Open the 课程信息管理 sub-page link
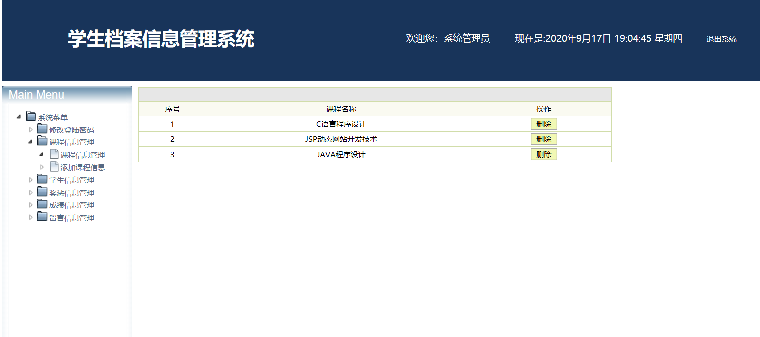The width and height of the screenshot is (760, 337). coord(83,155)
